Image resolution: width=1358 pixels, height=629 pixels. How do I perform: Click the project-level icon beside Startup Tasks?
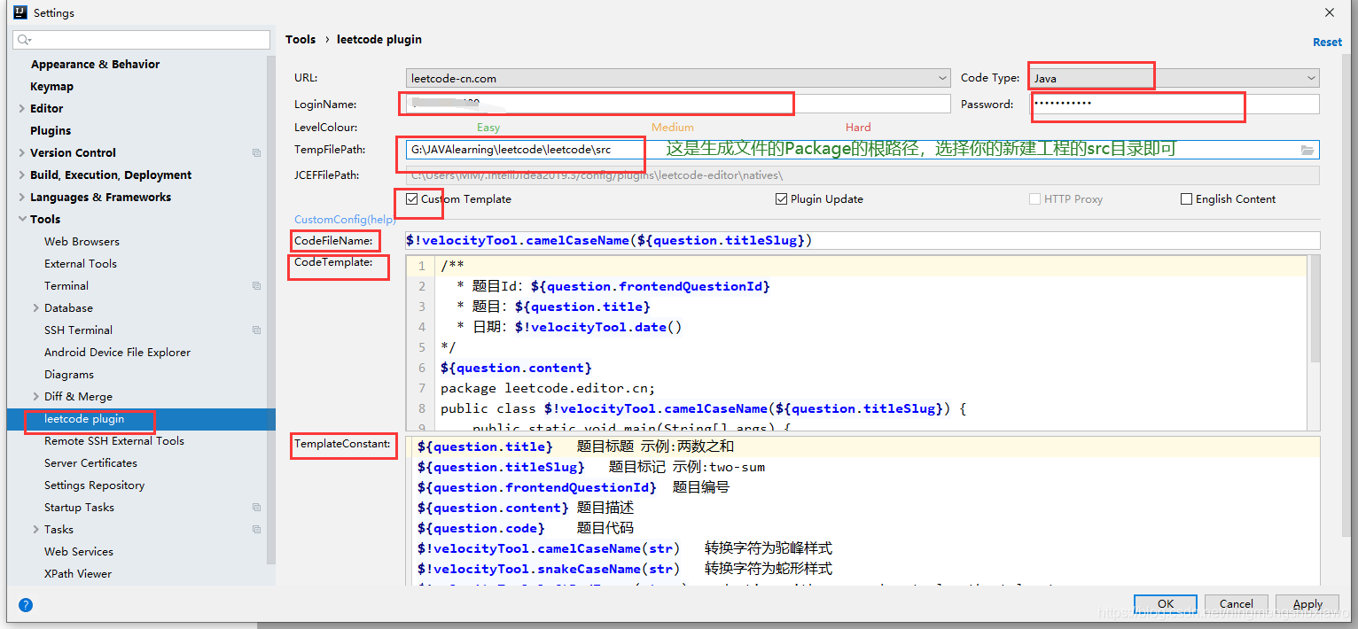(x=256, y=508)
